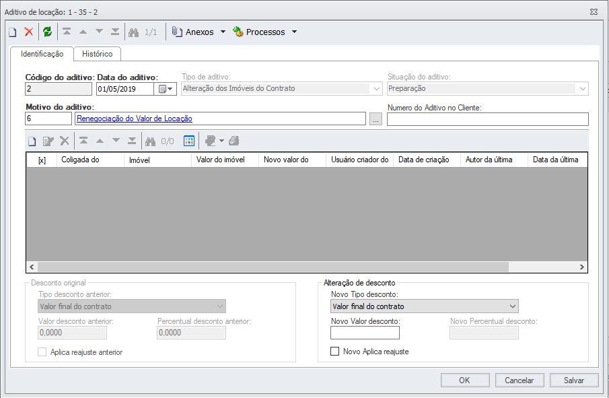This screenshot has width=609, height=398.
Task: Click the [x] select-all column header
Action: (x=42, y=160)
